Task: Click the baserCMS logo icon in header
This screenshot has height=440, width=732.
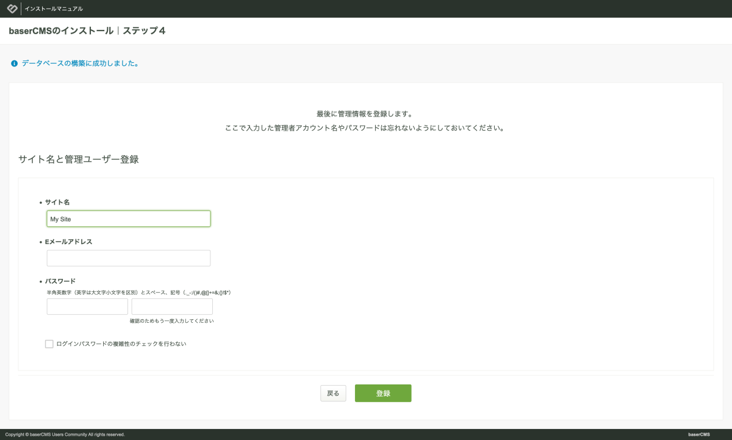Action: [12, 9]
